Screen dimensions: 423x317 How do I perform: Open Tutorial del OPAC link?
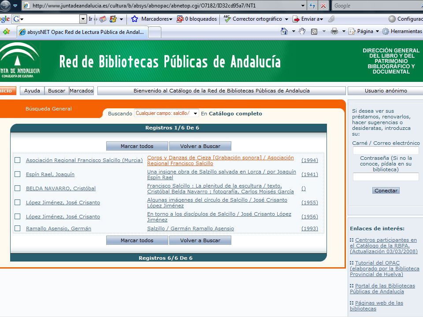(x=385, y=269)
